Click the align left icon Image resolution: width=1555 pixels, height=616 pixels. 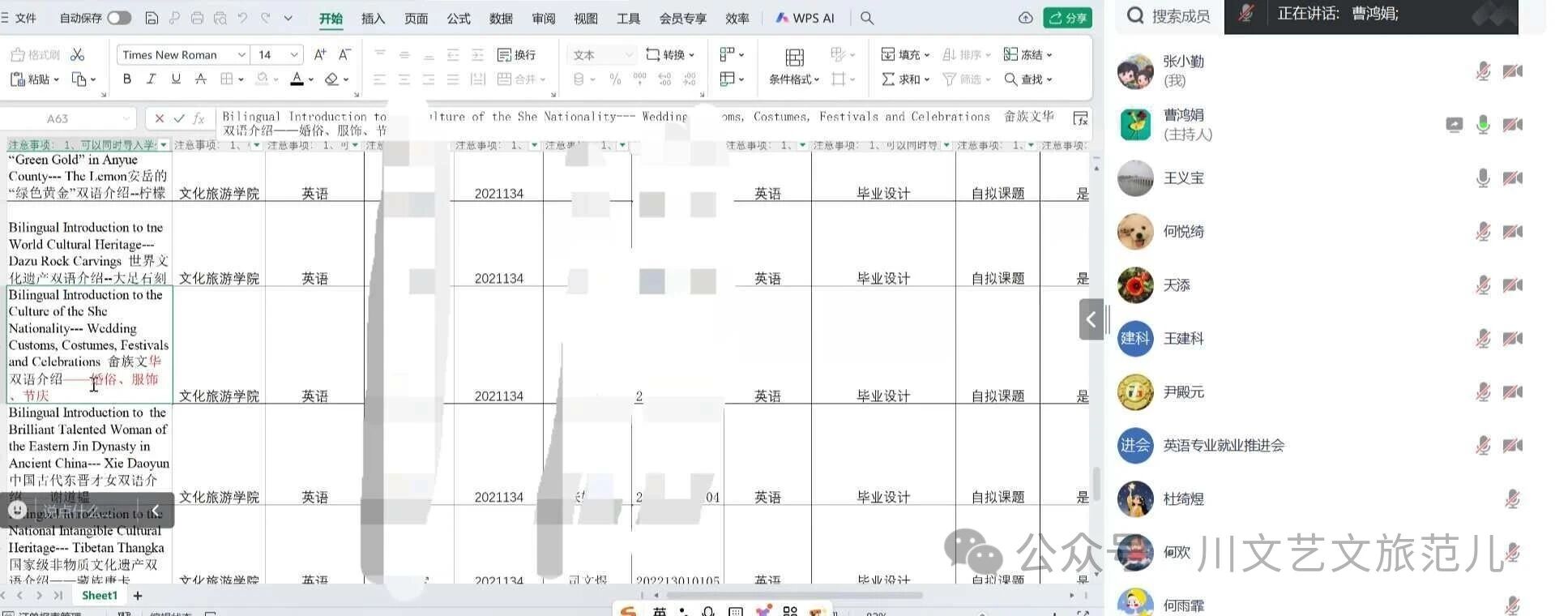379,79
